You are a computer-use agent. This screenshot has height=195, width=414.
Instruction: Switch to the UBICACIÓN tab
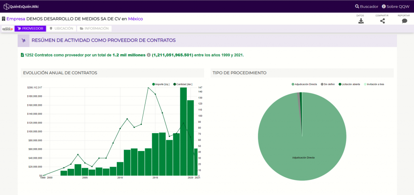61,28
